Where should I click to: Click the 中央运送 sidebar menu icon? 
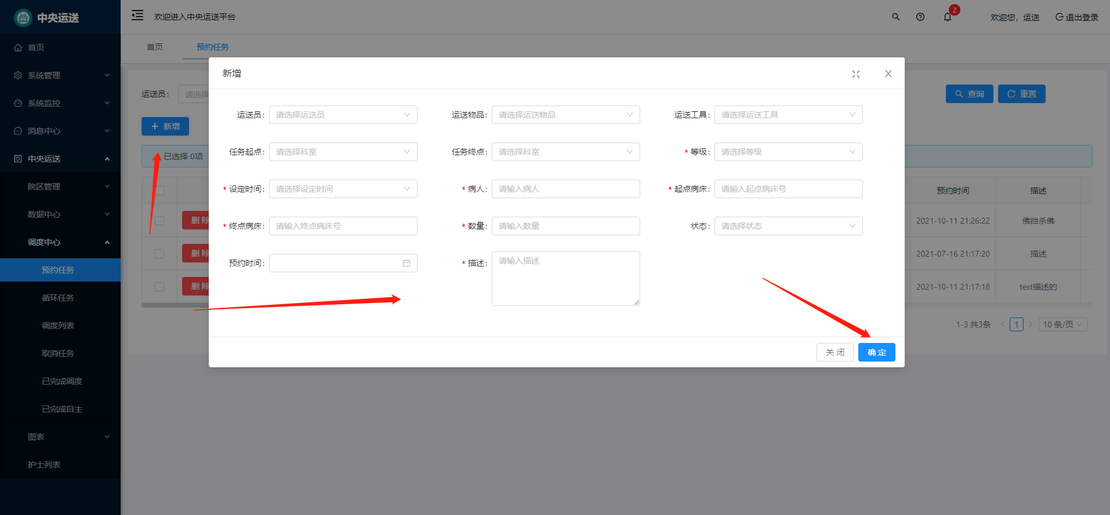(x=18, y=159)
